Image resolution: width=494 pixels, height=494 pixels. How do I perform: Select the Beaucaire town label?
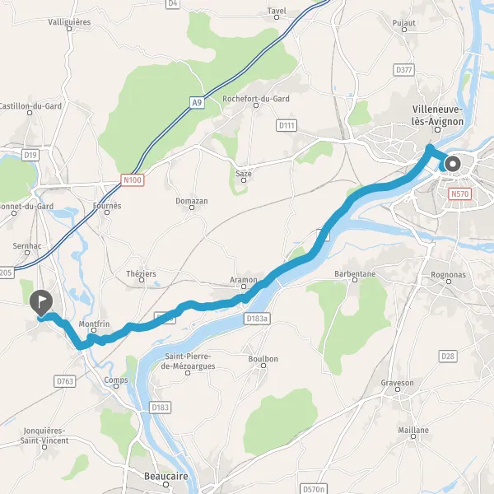pos(166,476)
